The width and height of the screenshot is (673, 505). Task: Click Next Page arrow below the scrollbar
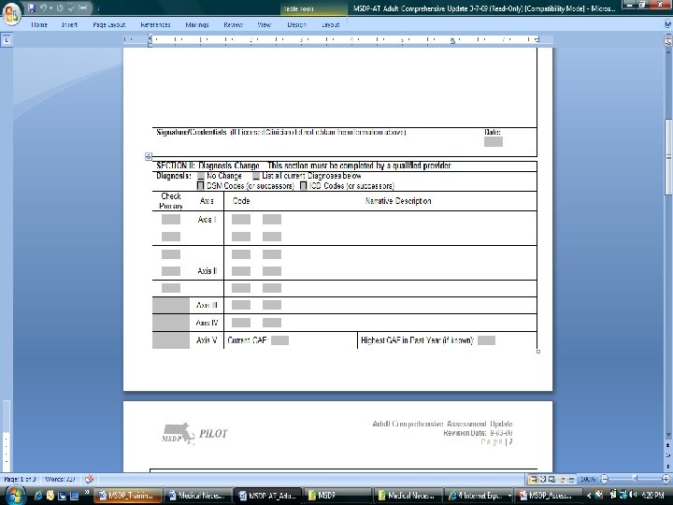click(x=668, y=465)
